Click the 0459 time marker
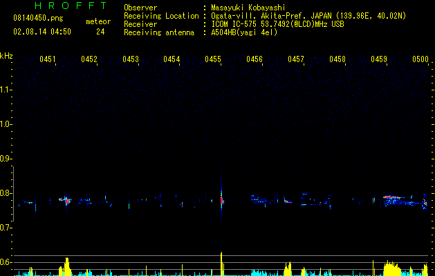 (x=379, y=59)
